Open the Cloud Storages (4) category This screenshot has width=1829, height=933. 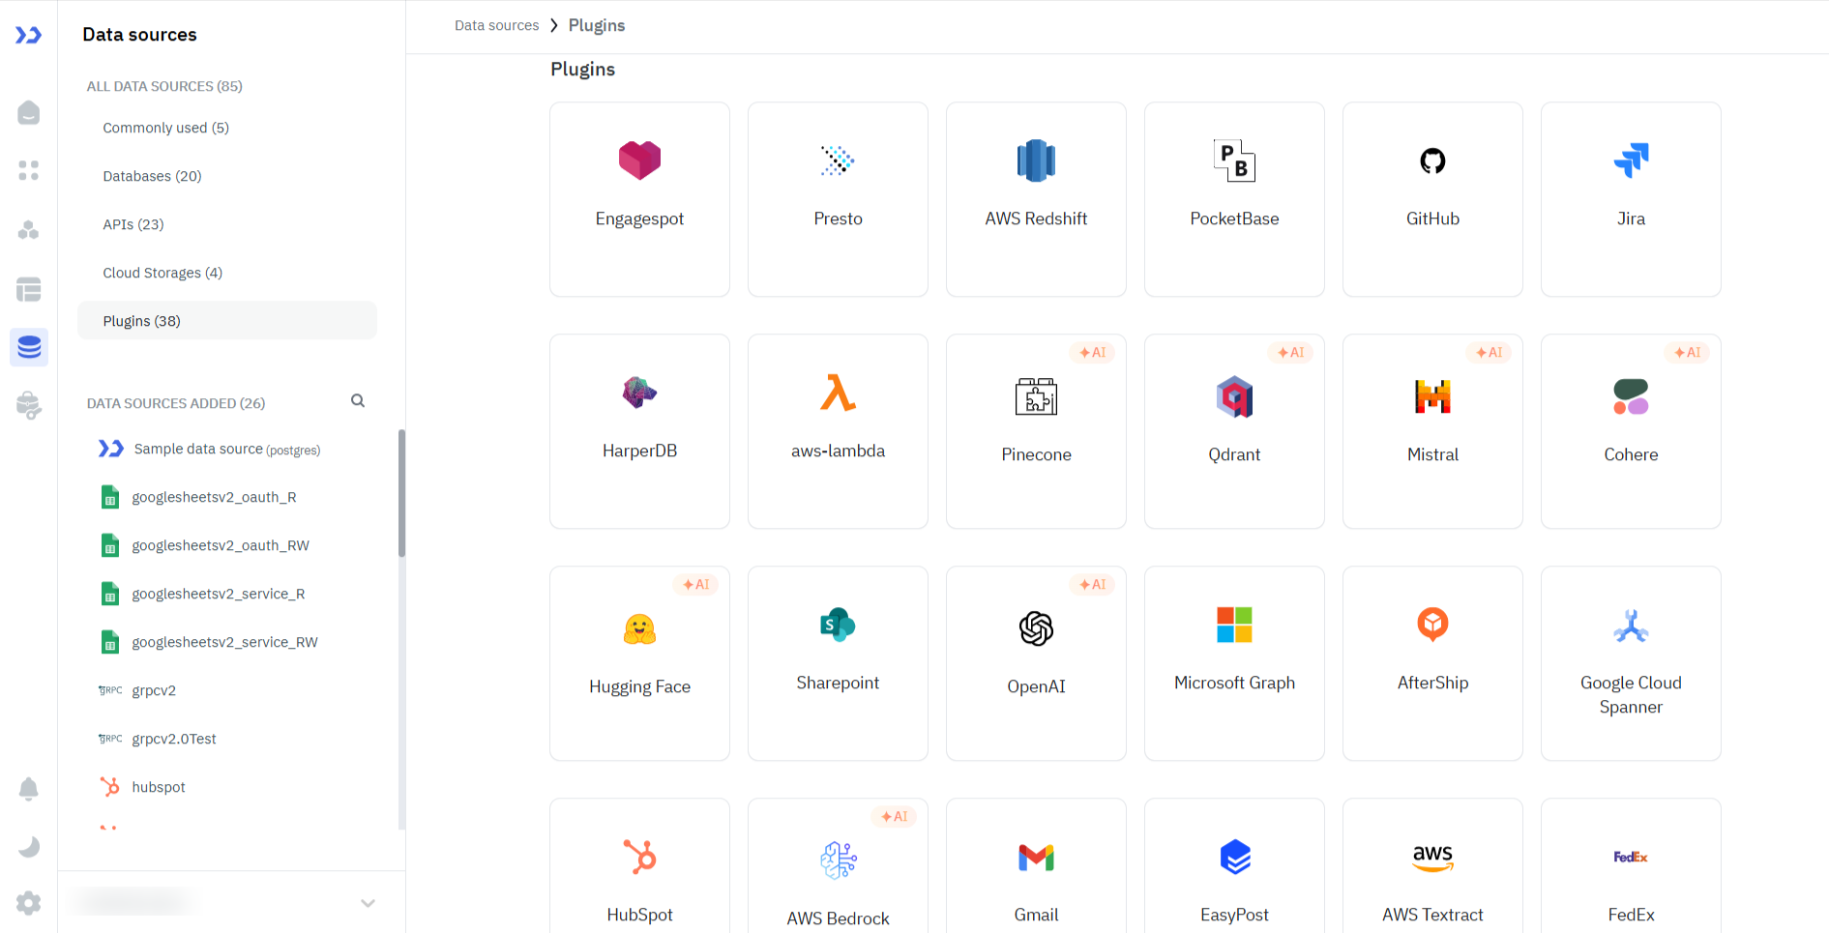pos(227,273)
